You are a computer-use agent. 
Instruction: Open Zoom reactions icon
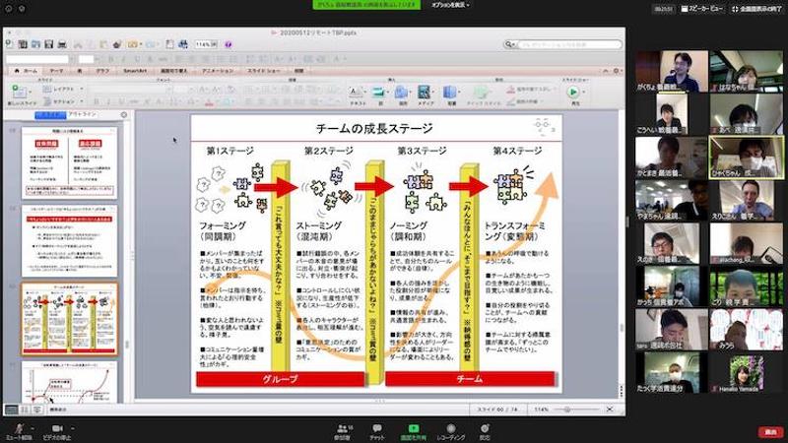coord(485,431)
